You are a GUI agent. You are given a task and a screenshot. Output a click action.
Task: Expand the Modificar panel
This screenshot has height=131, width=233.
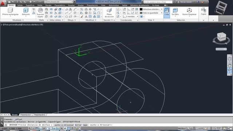point(91,20)
